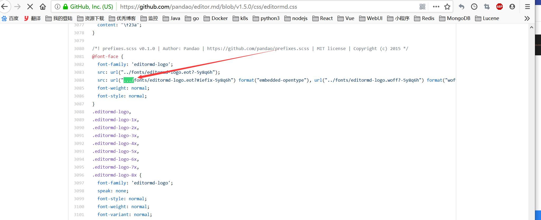Image resolution: width=541 pixels, height=220 pixels.
Task: Select line number 3084
Action: pyautogui.click(x=79, y=80)
